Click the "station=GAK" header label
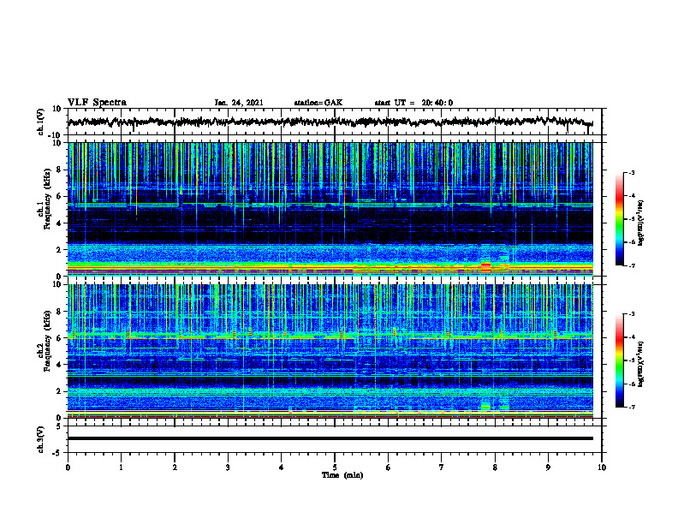678x524 pixels. click(x=318, y=103)
